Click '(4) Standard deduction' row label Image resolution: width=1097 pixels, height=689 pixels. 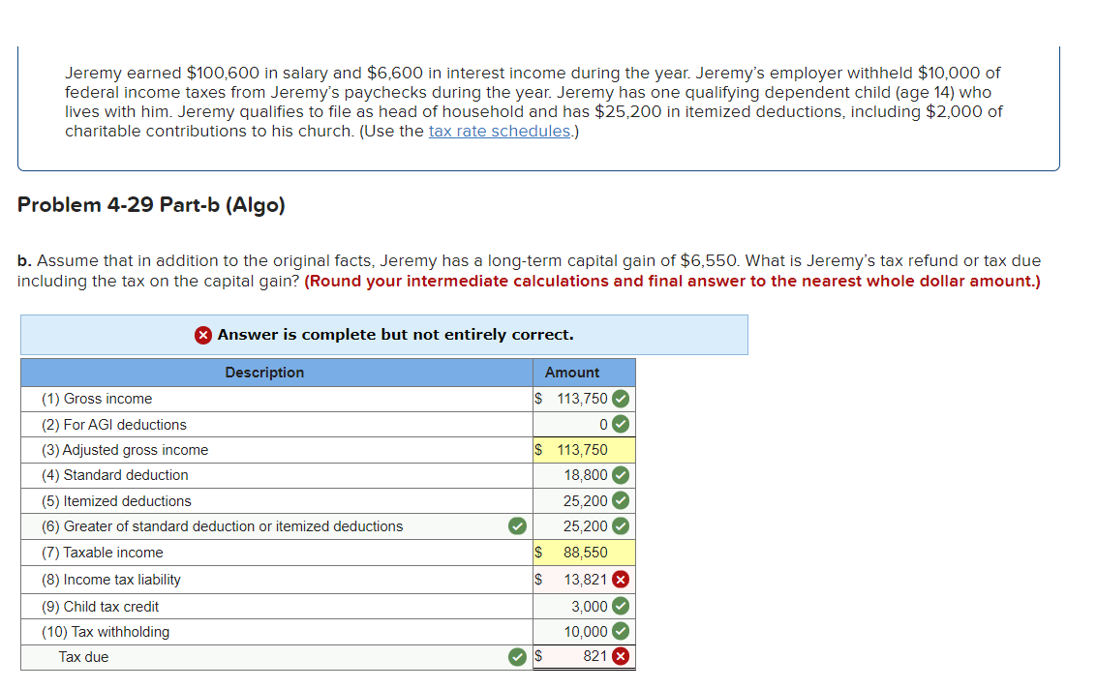tap(115, 476)
